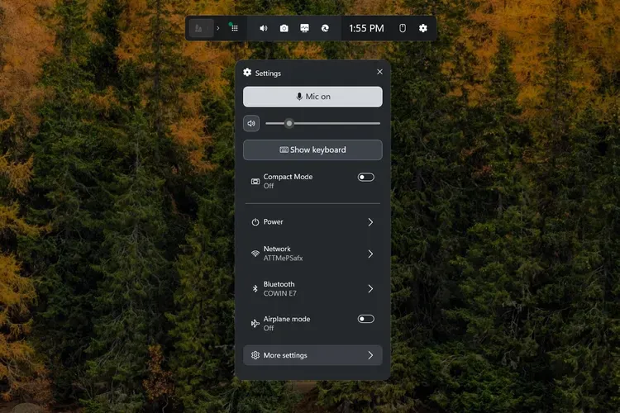Image resolution: width=620 pixels, height=413 pixels.
Task: Open the Capture camera widget
Action: point(284,28)
